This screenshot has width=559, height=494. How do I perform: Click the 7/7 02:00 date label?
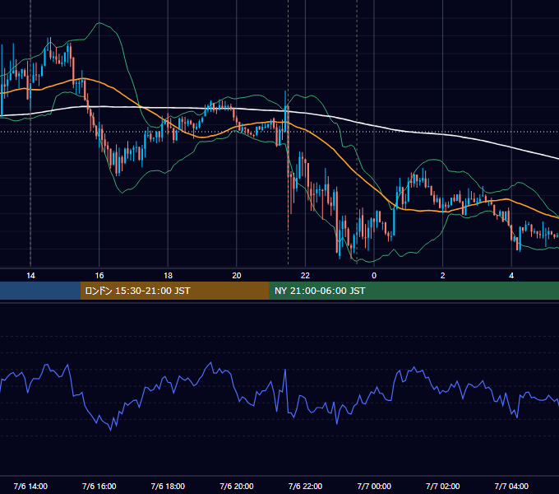443,486
